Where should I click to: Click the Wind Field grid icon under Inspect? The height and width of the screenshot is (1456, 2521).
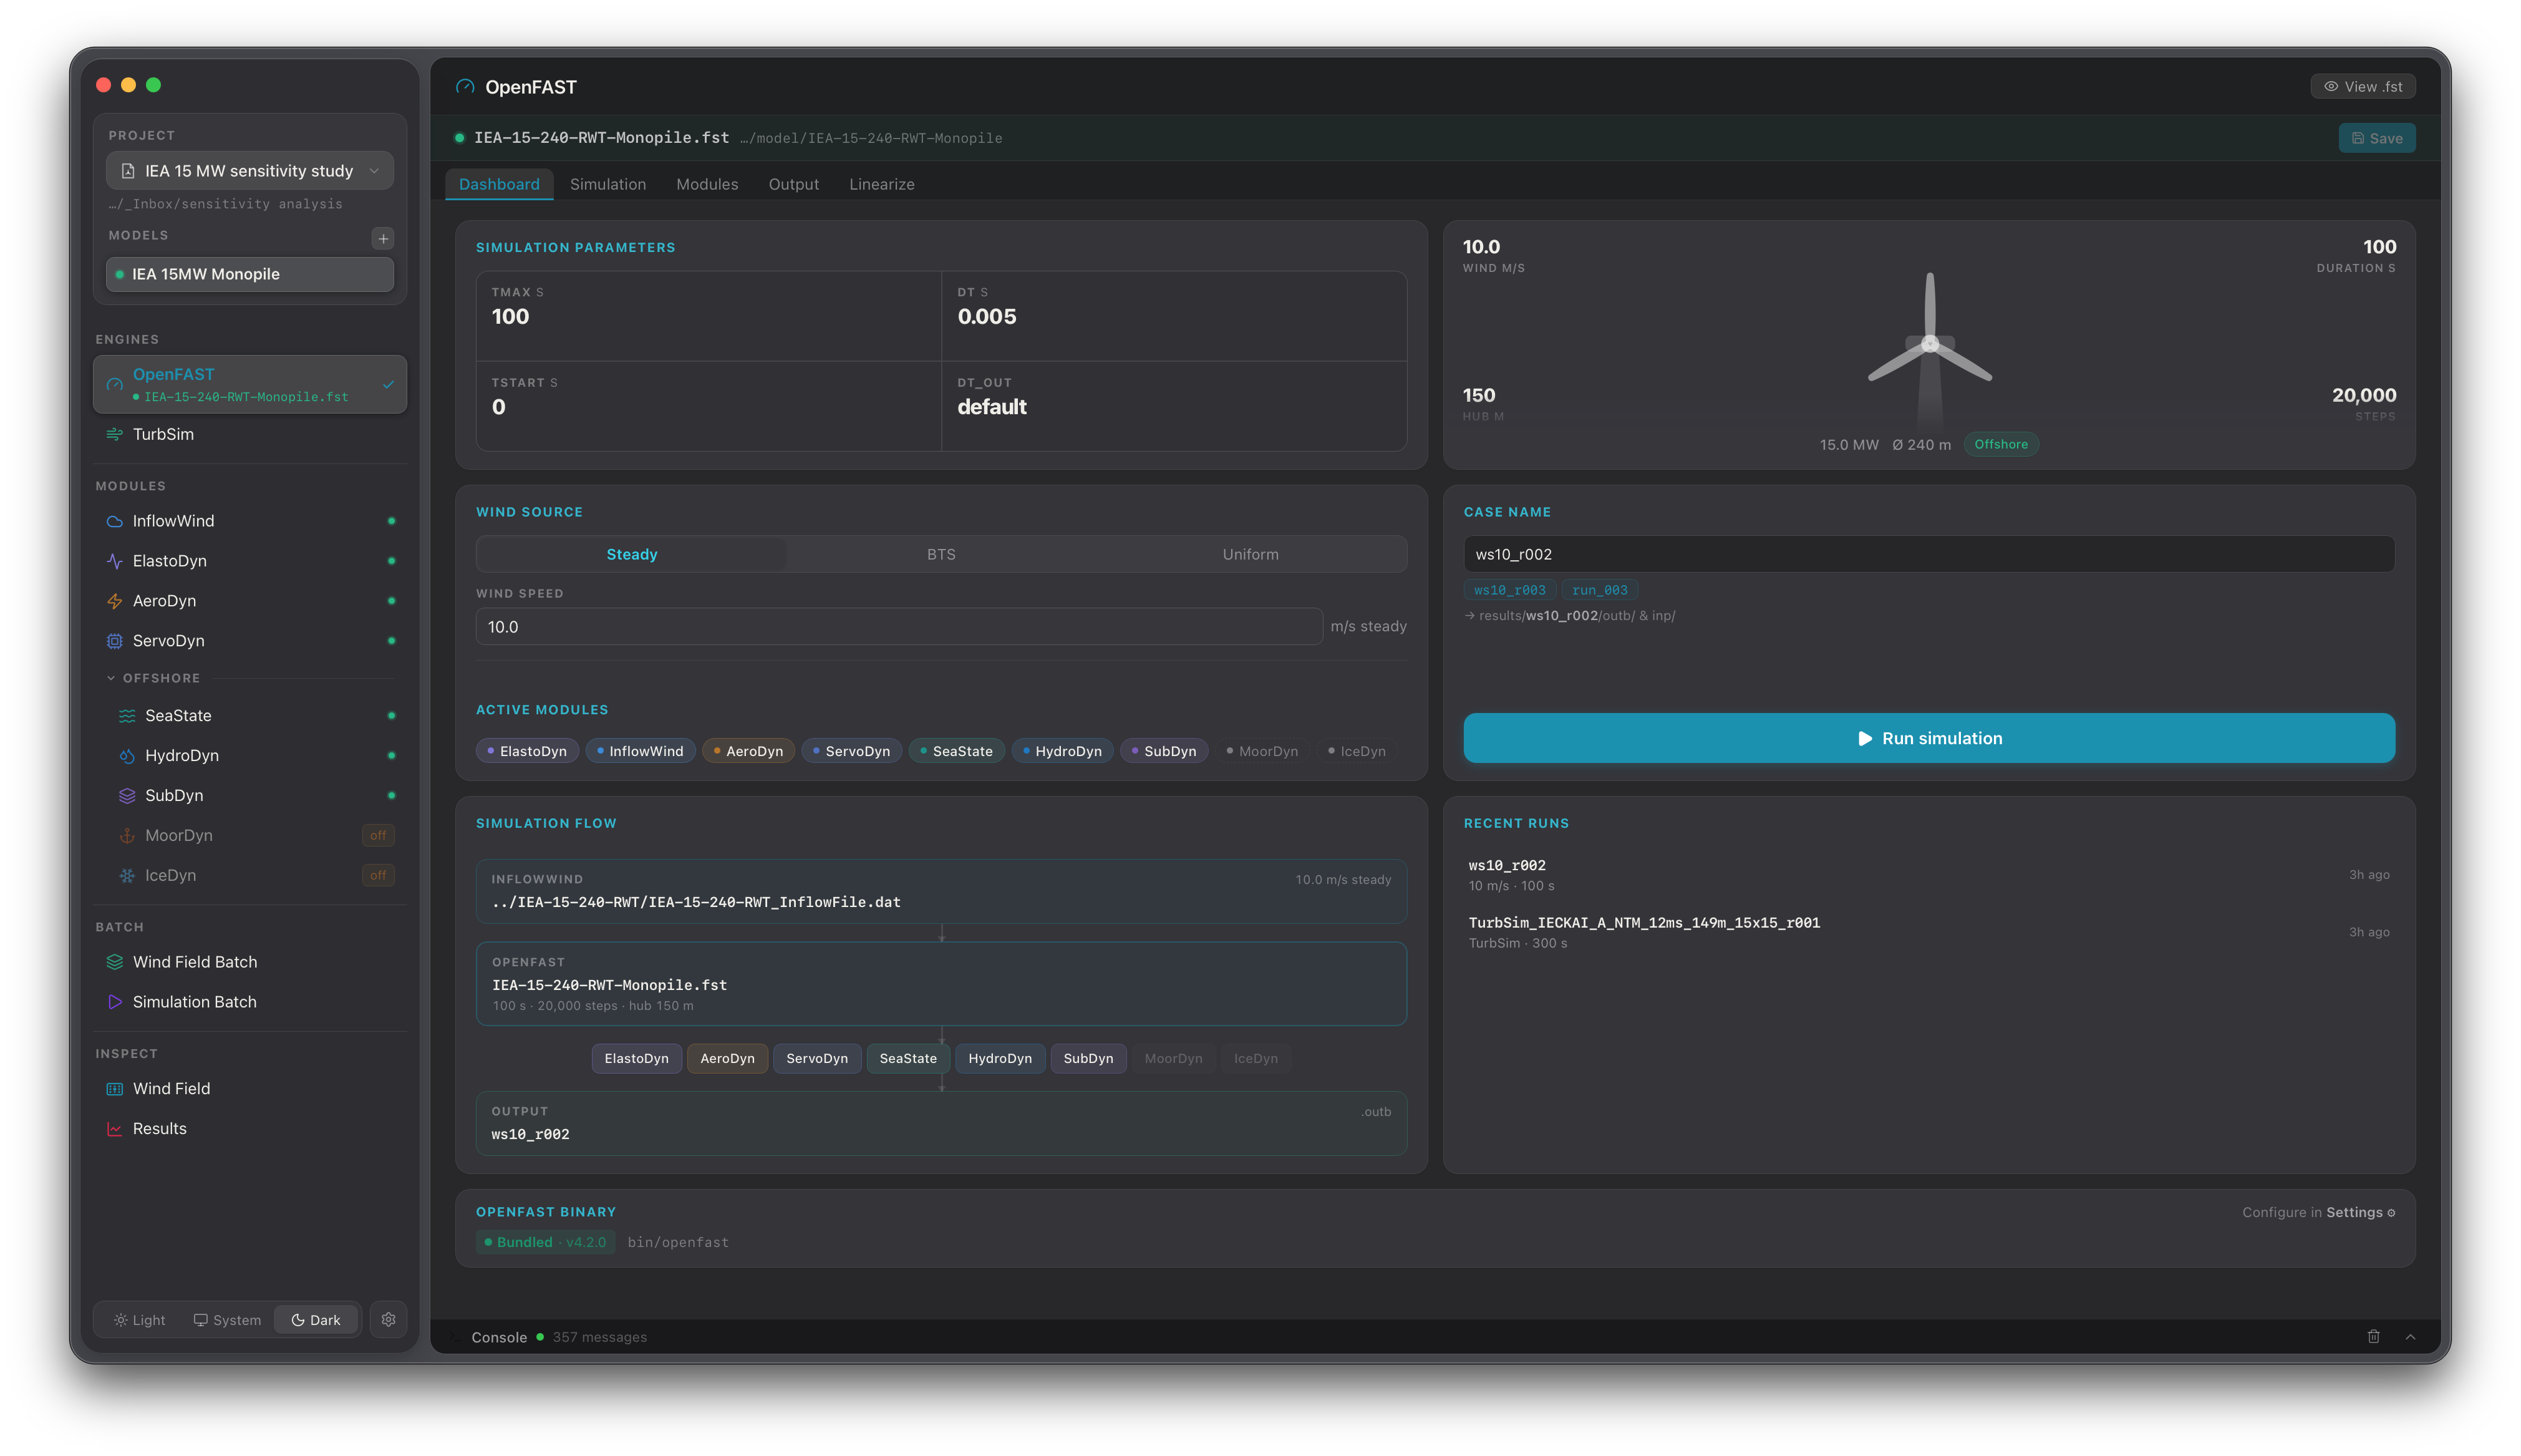pos(114,1089)
